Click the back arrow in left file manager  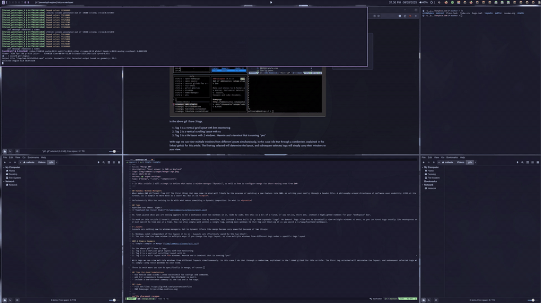pyautogui.click(x=5, y=162)
